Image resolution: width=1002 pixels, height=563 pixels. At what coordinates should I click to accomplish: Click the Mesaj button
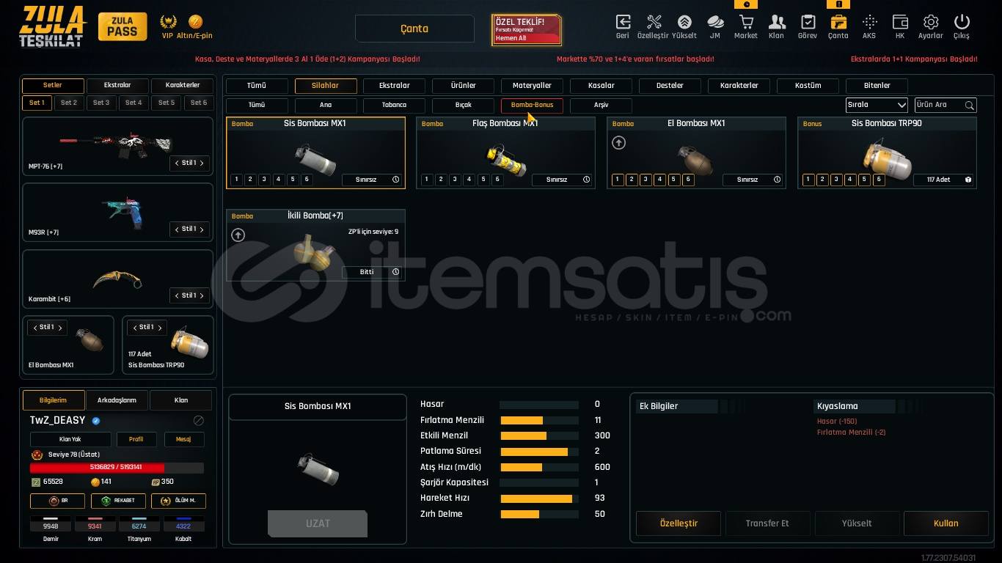tap(183, 439)
